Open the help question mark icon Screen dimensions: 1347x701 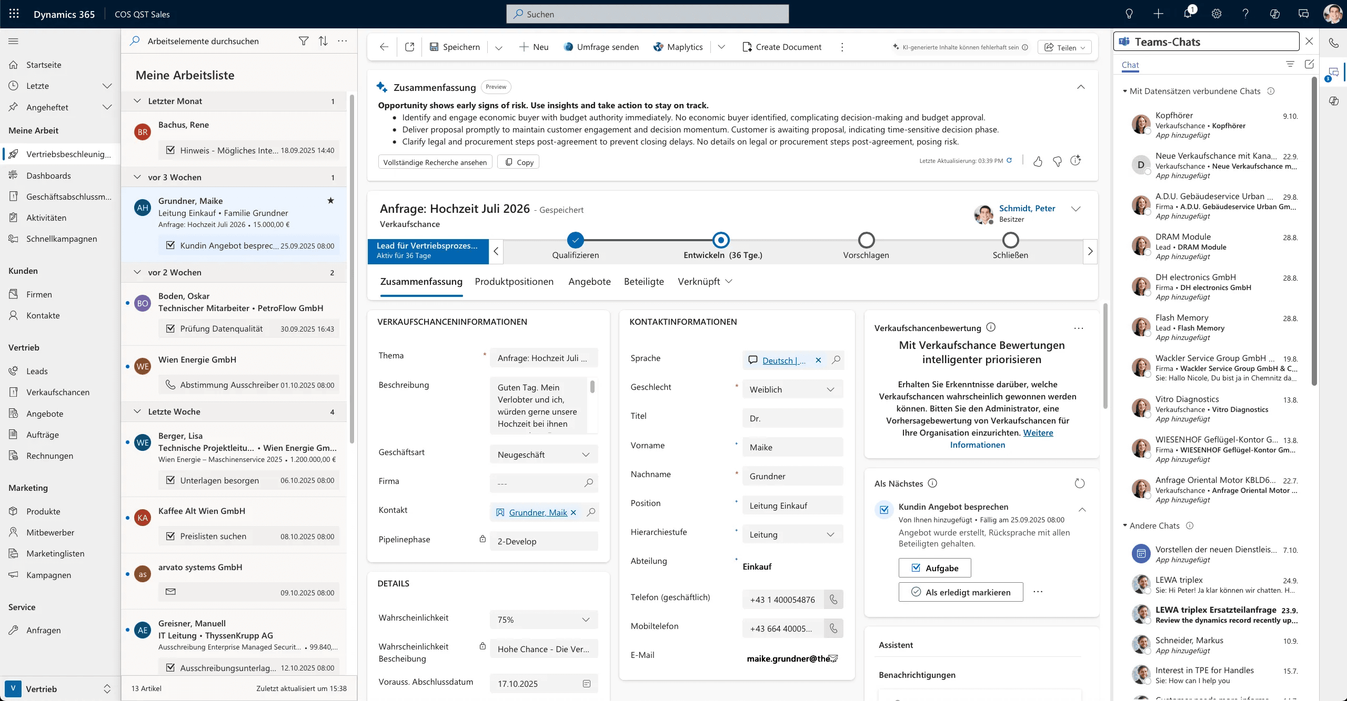point(1245,14)
